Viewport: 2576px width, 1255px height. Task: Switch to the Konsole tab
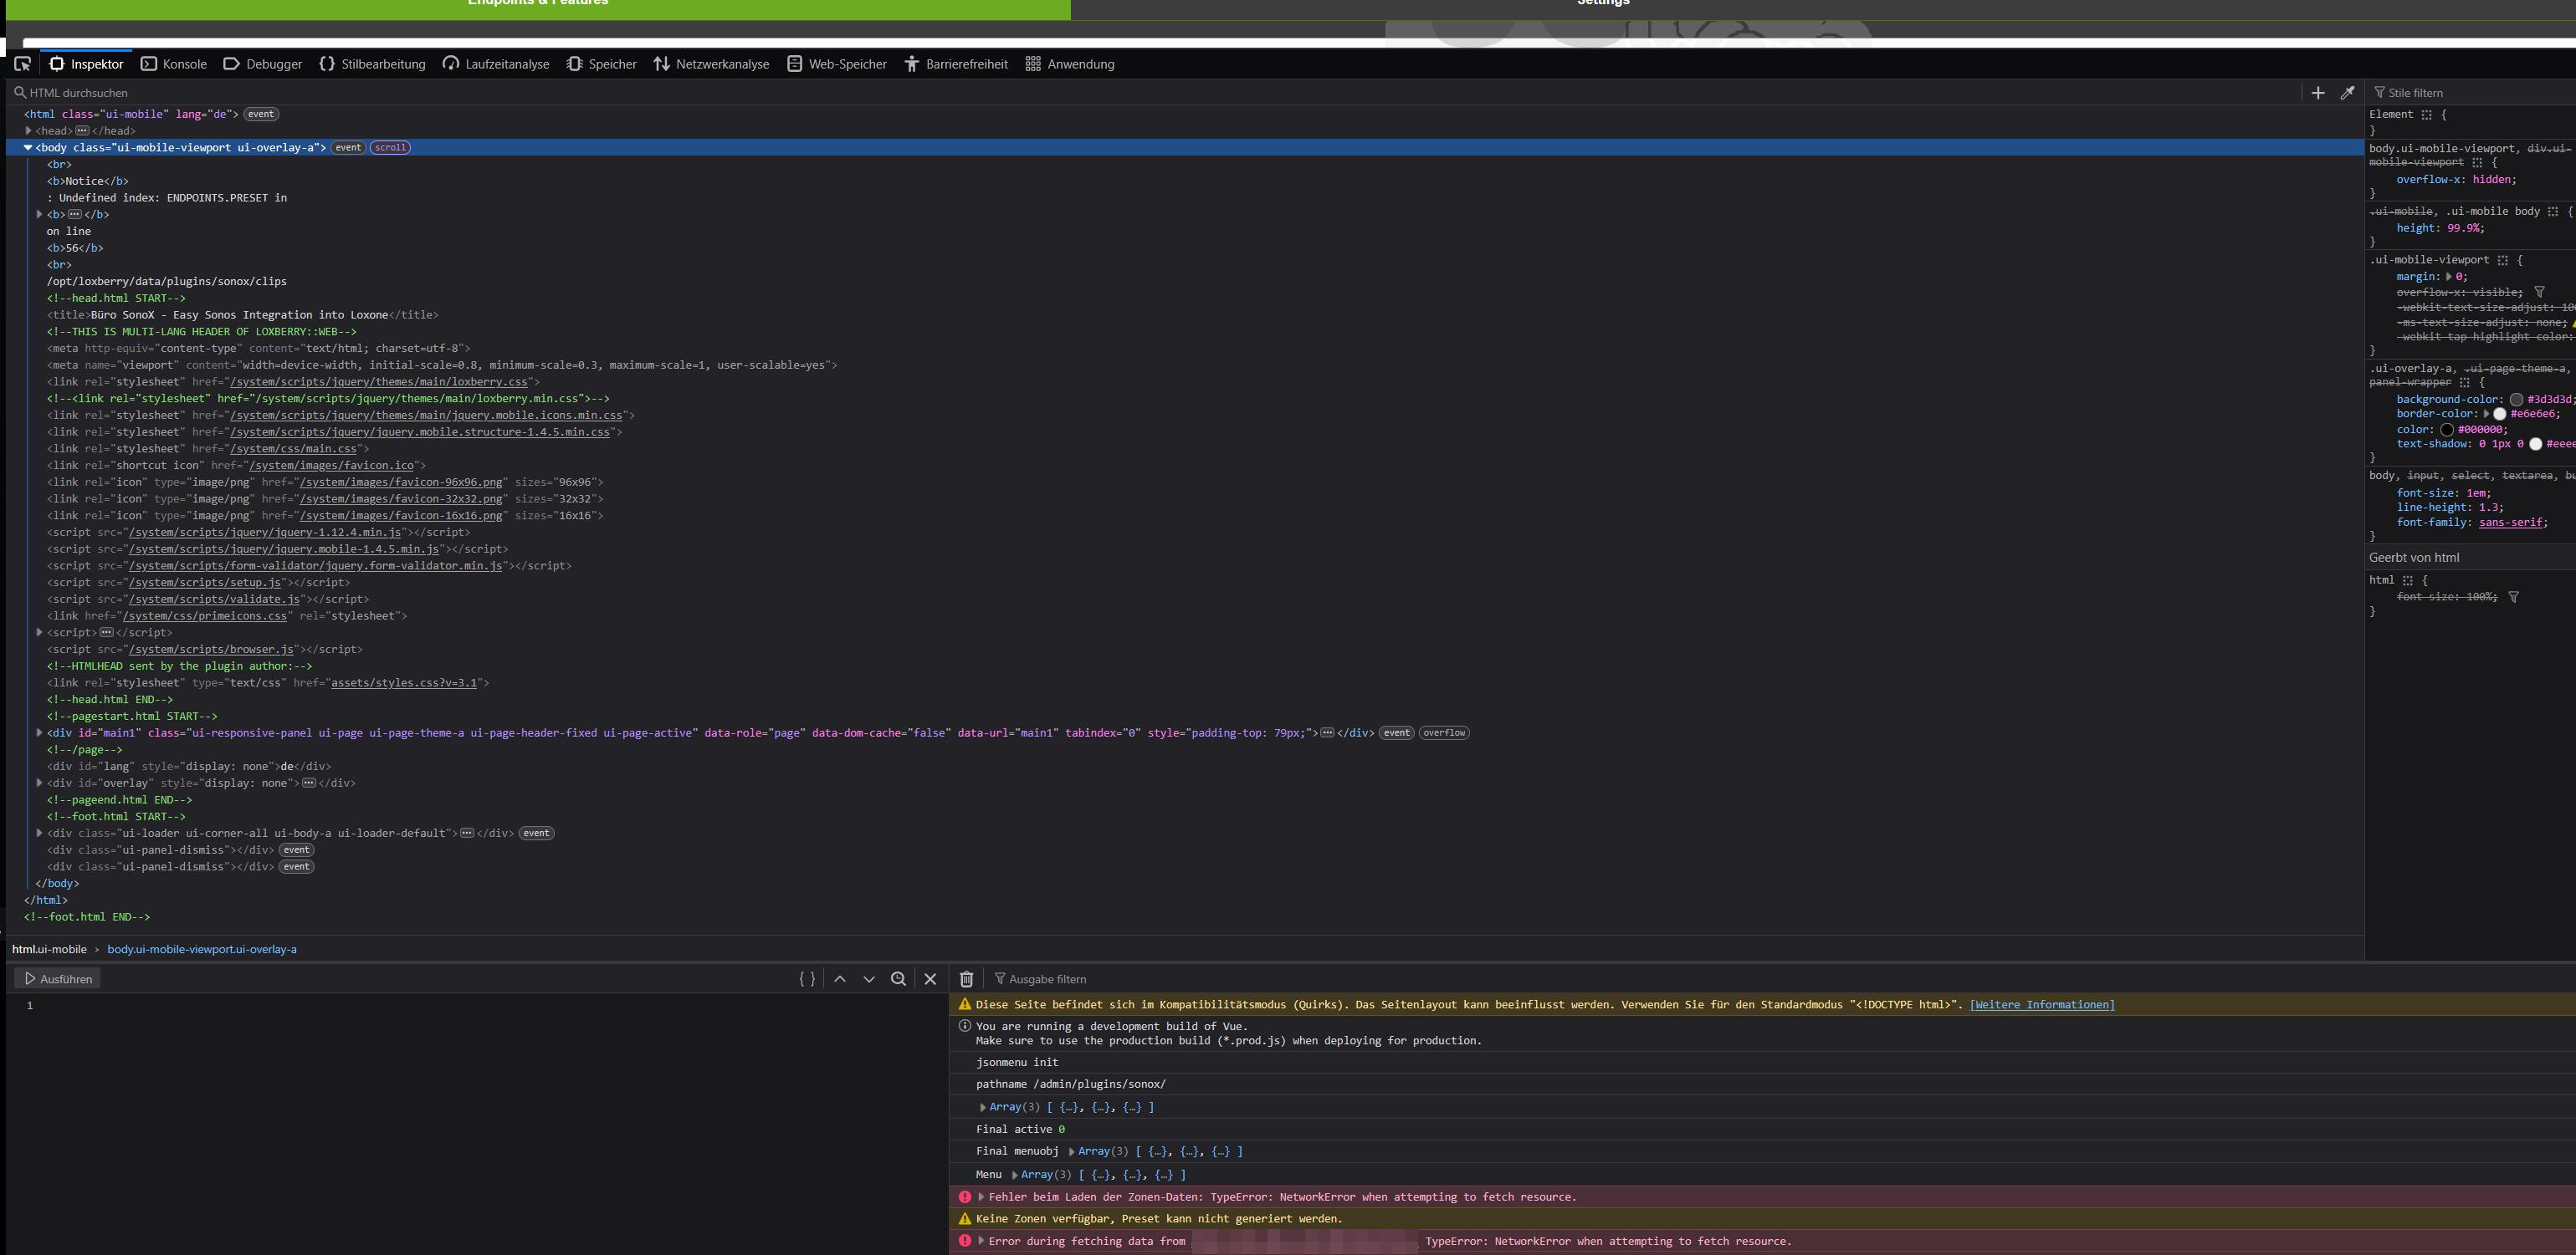pos(174,64)
